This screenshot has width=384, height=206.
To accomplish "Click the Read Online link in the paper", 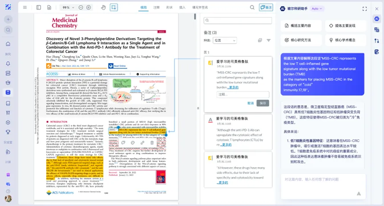I will (117, 66).
